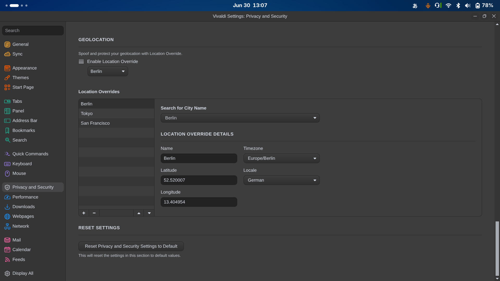The width and height of the screenshot is (500, 281).
Task: Open Themes brush icon
Action: click(7, 78)
